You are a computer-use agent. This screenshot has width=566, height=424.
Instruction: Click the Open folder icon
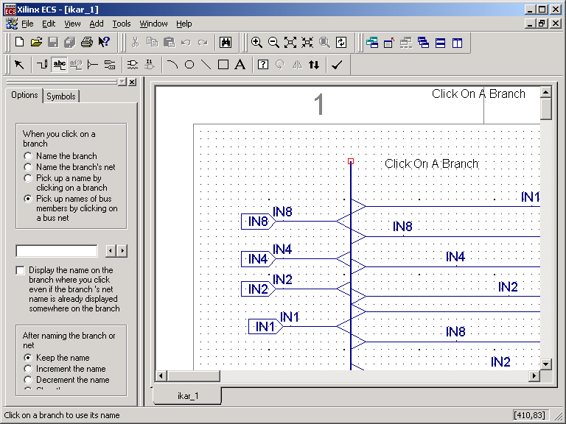(36, 43)
